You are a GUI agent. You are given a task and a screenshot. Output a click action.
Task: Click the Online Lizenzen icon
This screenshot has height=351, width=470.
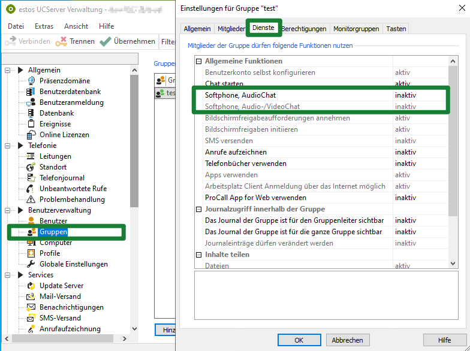click(x=31, y=135)
